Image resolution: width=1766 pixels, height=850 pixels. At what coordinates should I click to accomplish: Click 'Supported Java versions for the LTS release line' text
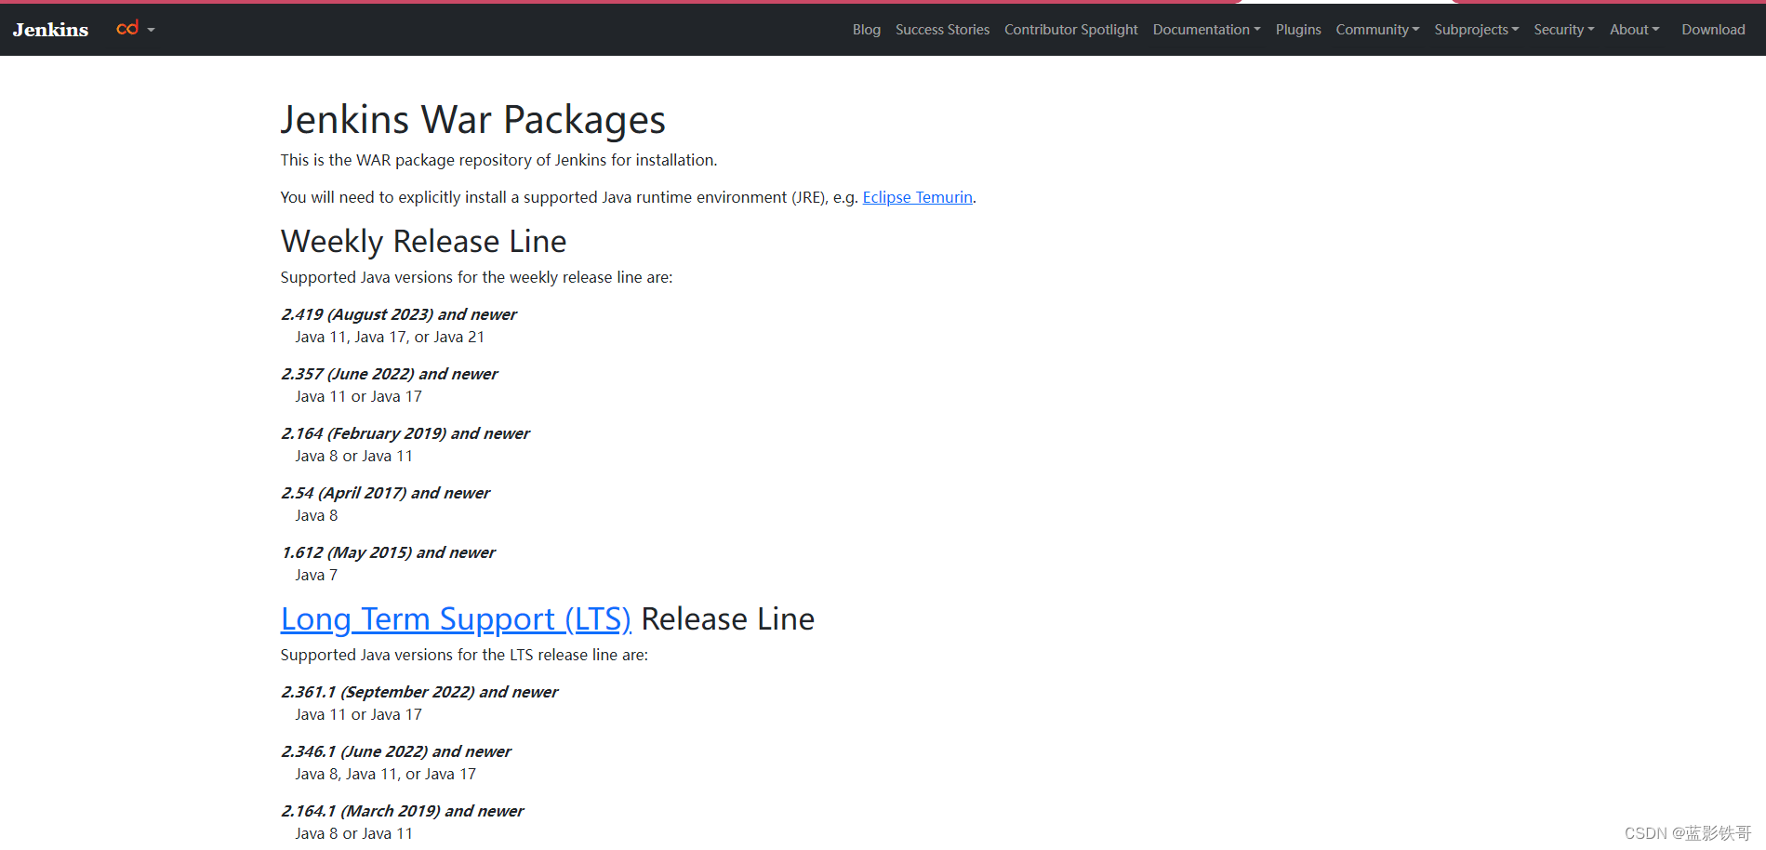point(464,655)
